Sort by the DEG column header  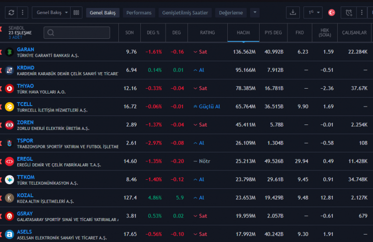(x=177, y=33)
